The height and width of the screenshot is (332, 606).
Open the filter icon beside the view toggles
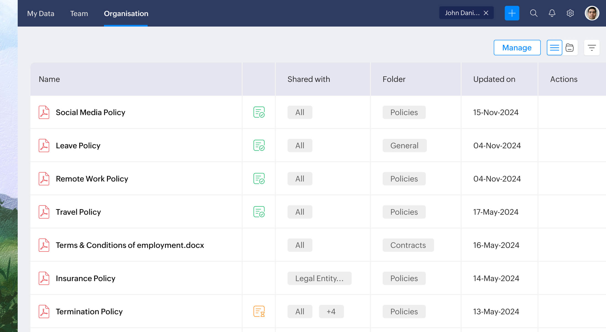coord(592,48)
